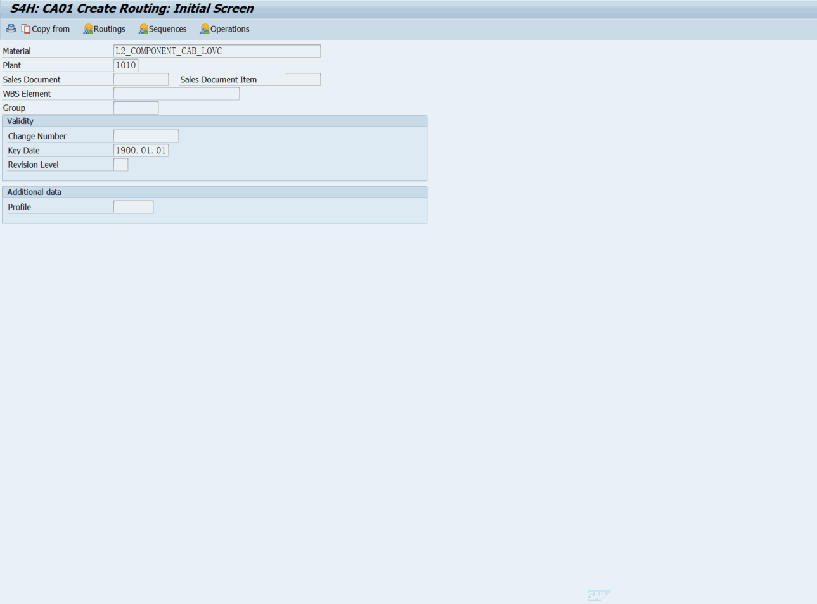
Task: Select the WBS Element input field
Action: pyautogui.click(x=176, y=94)
